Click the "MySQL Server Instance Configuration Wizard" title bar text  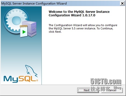tap(34, 4)
